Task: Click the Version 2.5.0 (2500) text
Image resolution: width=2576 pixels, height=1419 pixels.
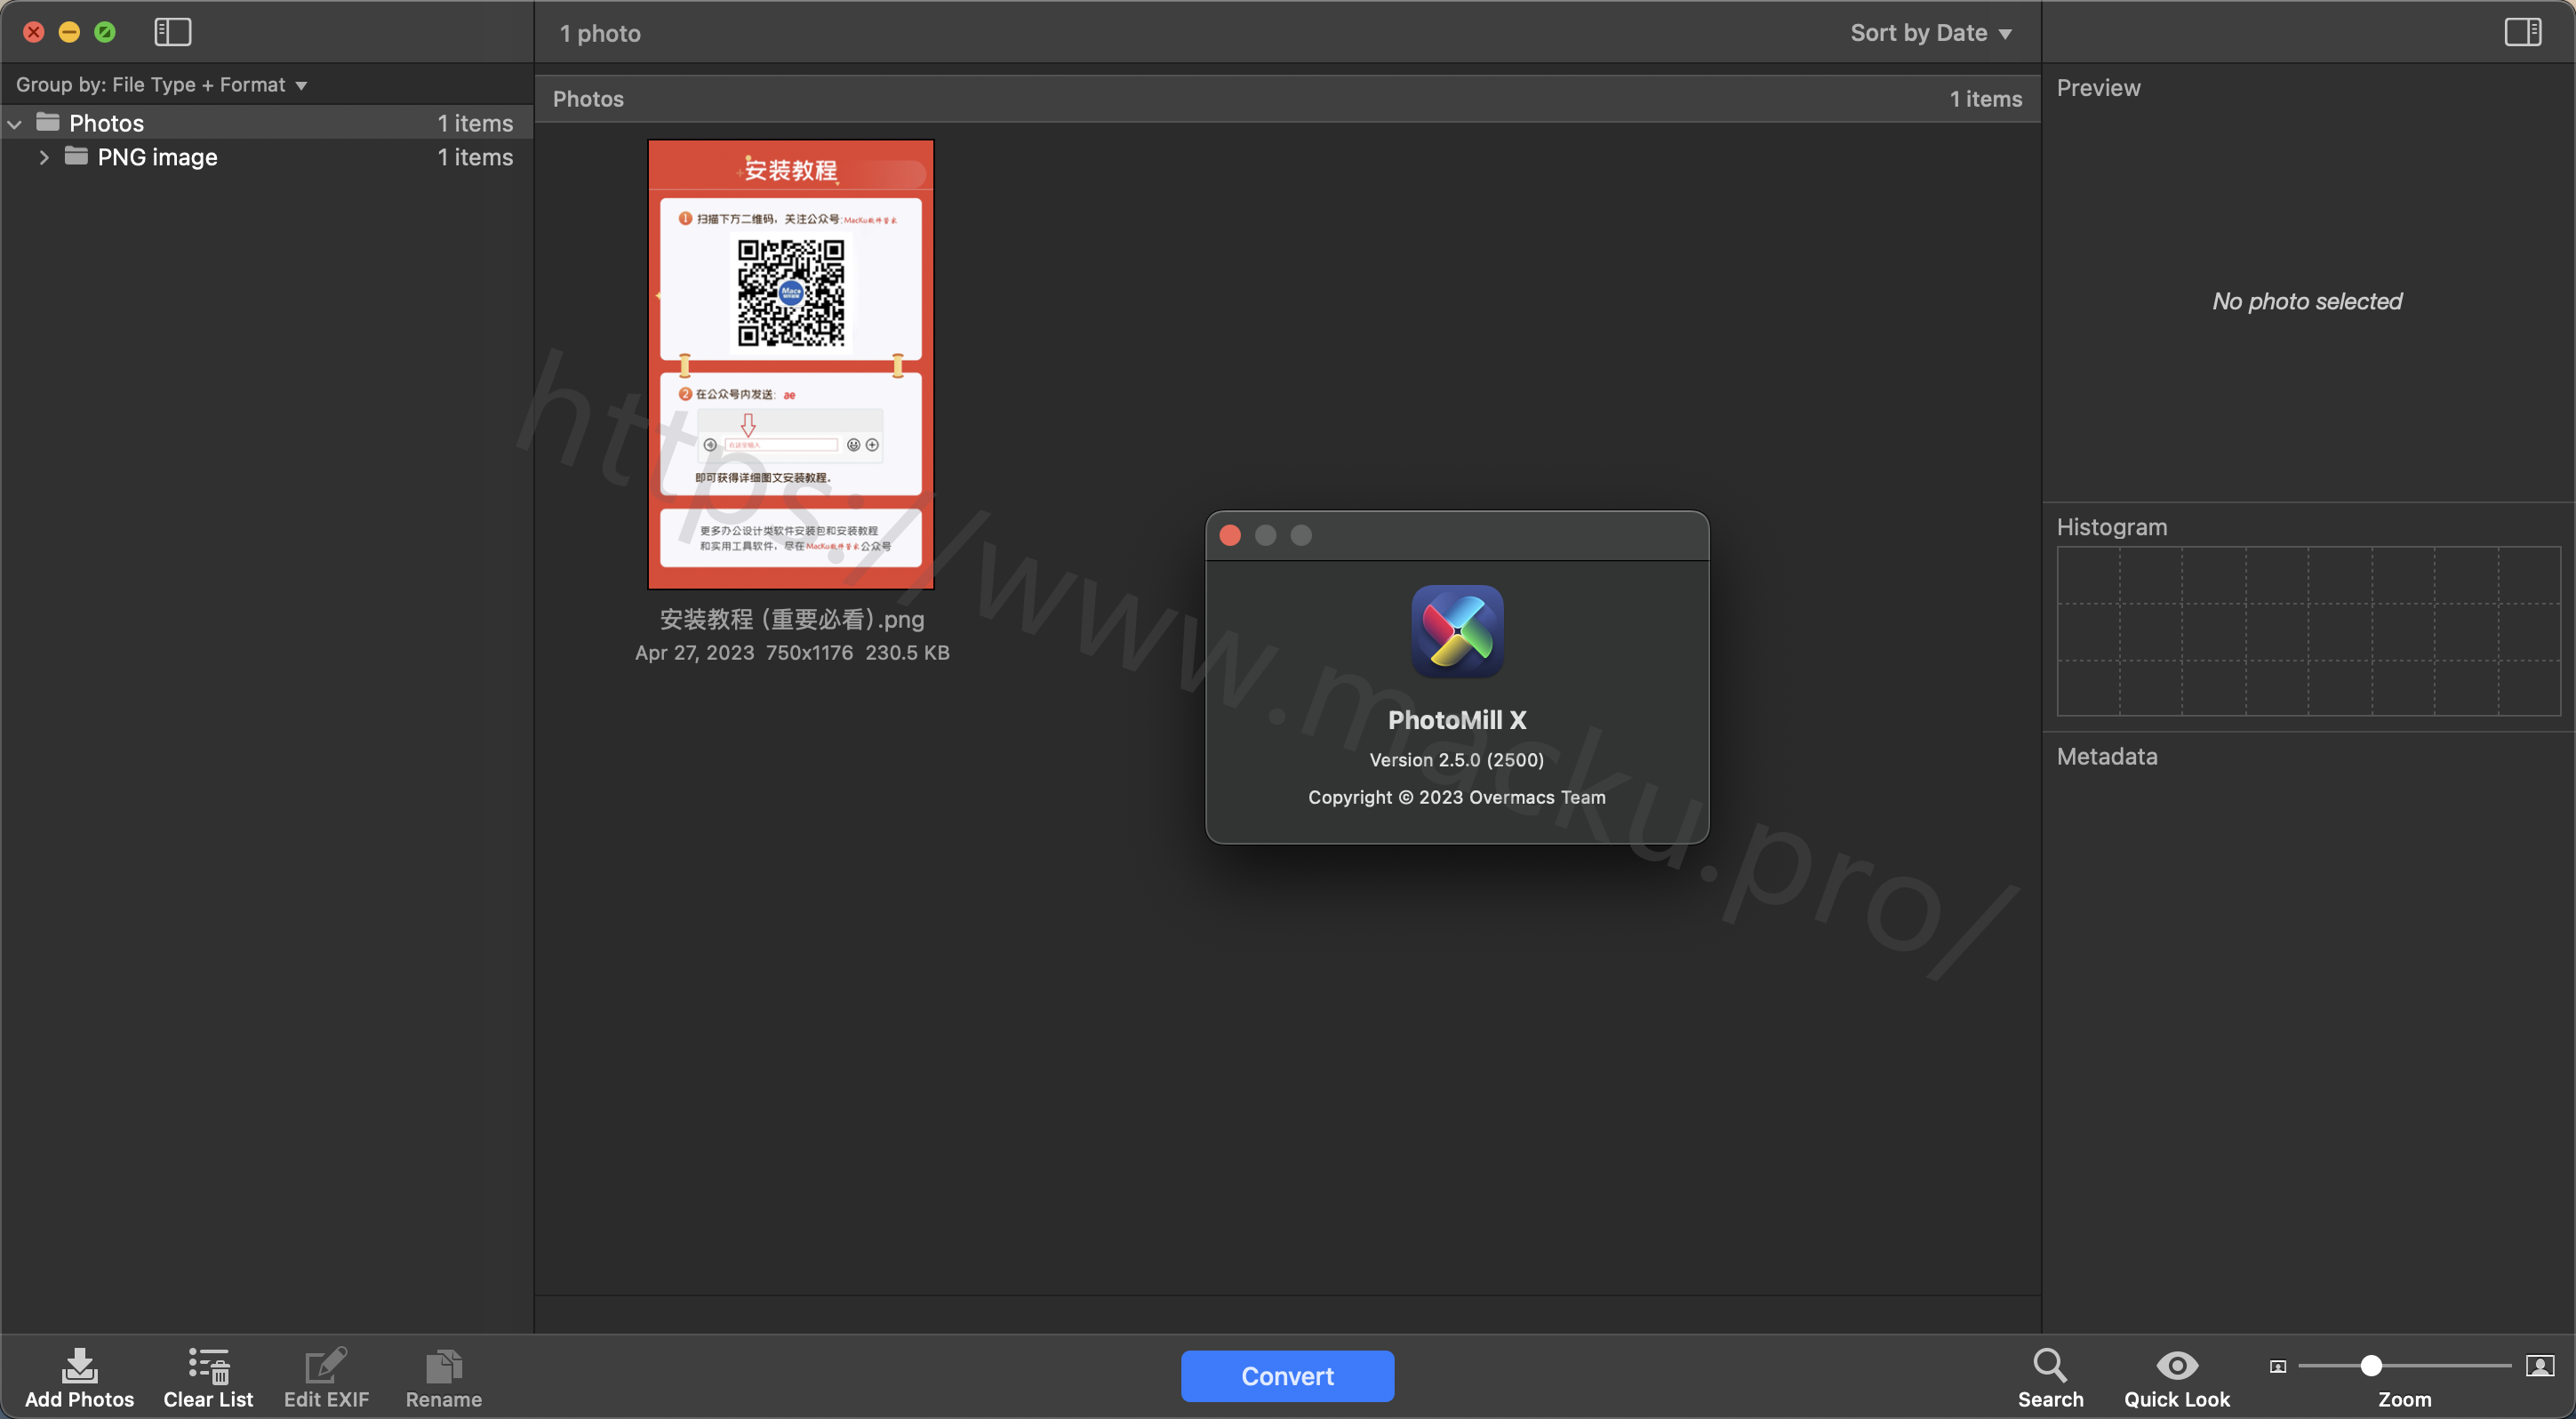Action: click(x=1456, y=759)
